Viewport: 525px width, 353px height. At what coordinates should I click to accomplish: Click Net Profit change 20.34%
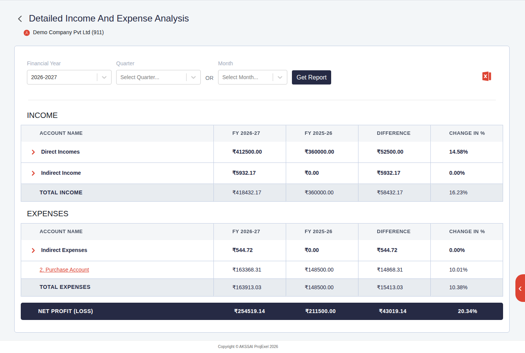pos(467,311)
